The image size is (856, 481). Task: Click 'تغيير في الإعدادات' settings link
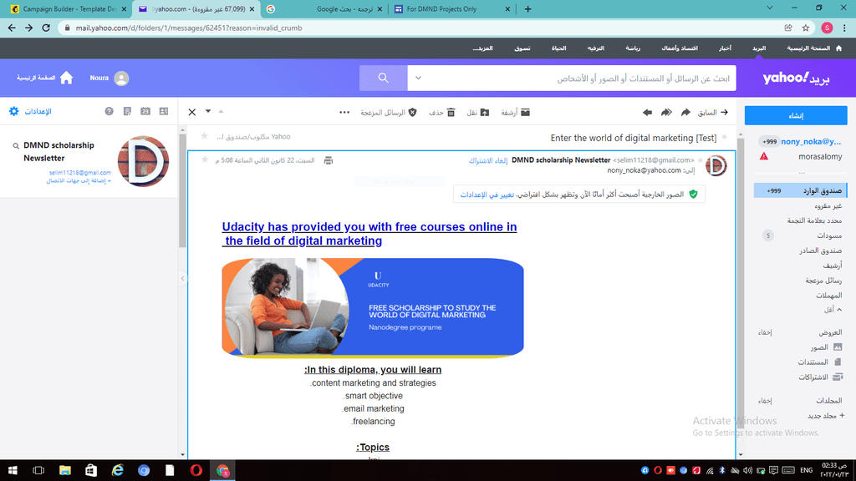pyautogui.click(x=487, y=195)
